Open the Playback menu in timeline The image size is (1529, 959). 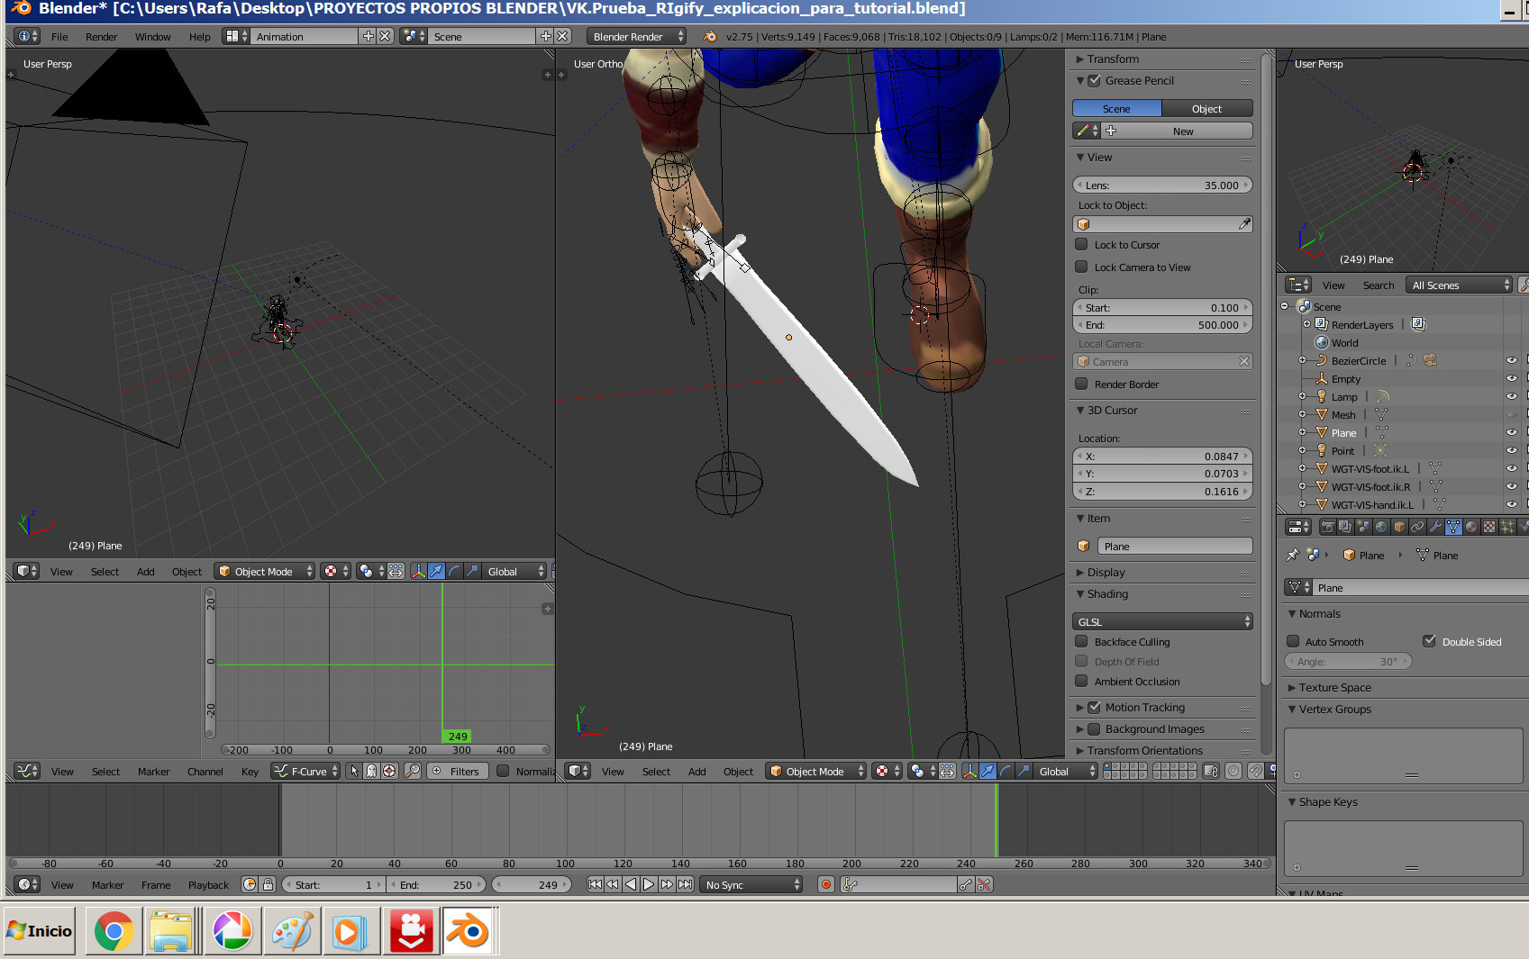click(x=208, y=885)
